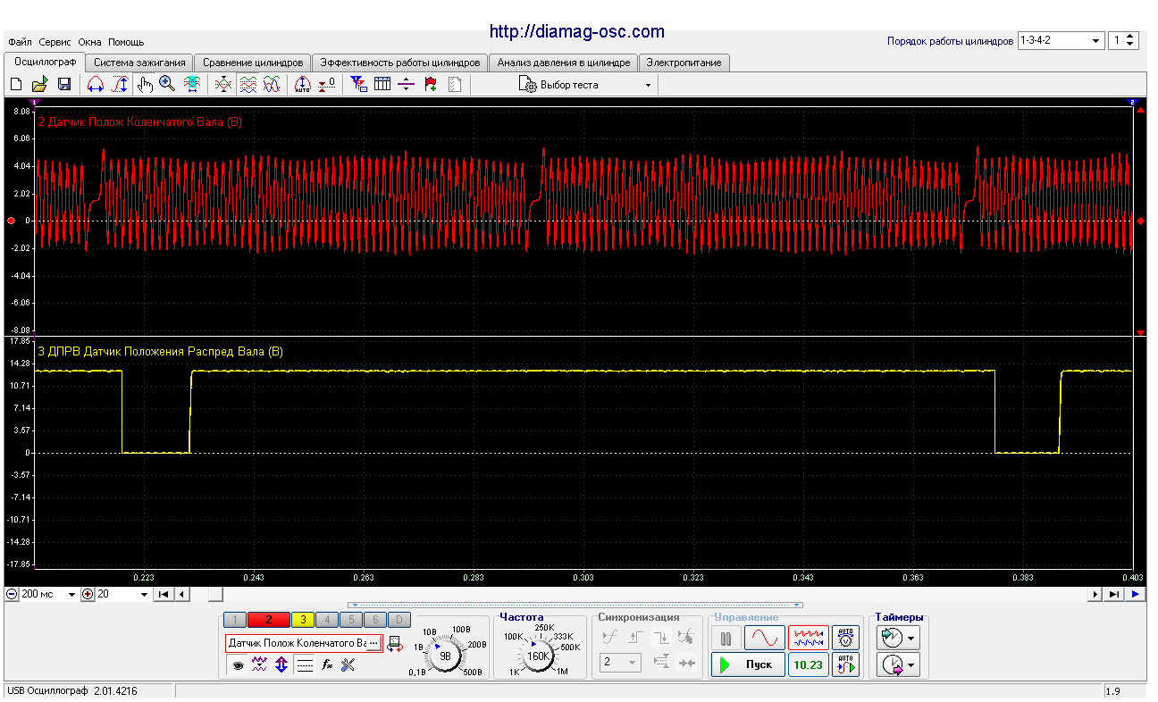Click the channel settings transfer icon
The width and height of the screenshot is (1158, 702).
pos(395,643)
